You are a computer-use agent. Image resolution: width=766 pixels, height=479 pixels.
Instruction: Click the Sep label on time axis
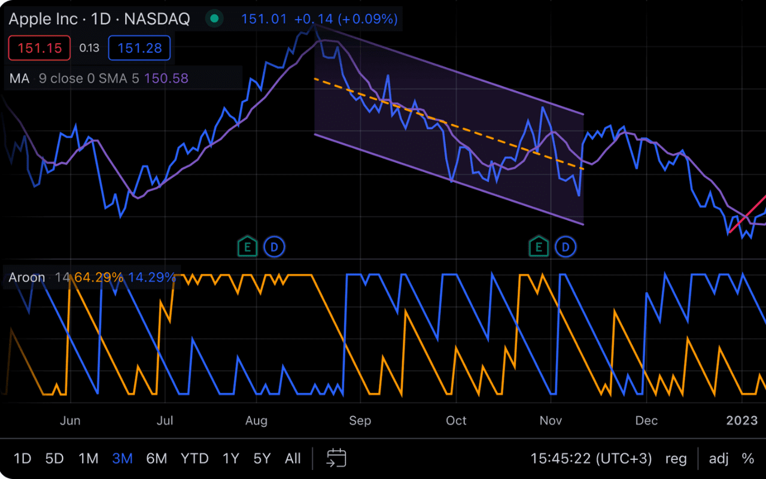pos(360,421)
